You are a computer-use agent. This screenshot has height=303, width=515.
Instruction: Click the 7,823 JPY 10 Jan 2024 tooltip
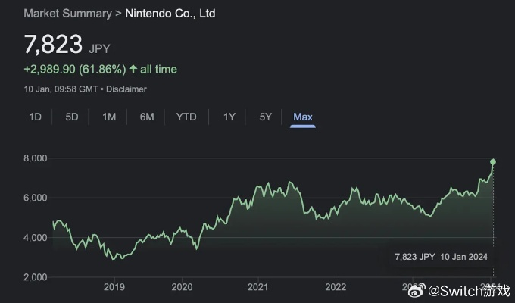tap(442, 257)
